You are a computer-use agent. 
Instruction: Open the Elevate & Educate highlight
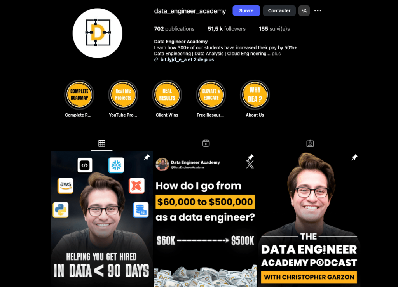[x=211, y=95]
